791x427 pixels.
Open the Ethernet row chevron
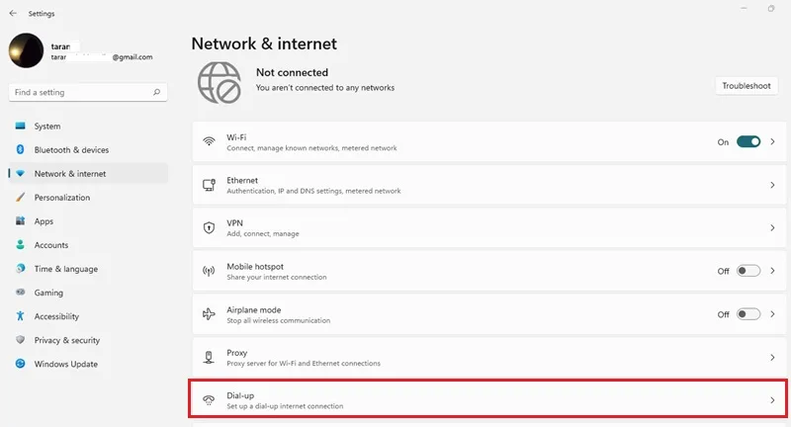click(x=772, y=185)
